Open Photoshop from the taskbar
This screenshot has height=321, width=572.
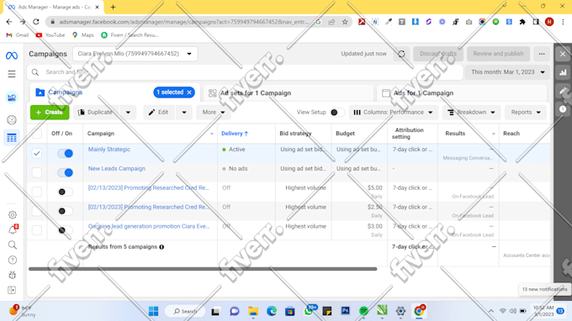click(x=345, y=311)
